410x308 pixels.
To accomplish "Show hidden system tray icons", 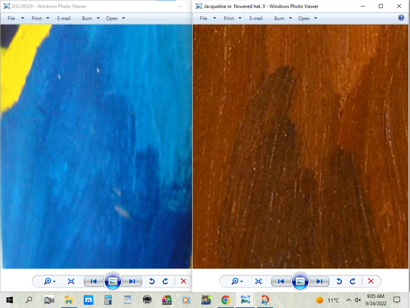I will (348, 300).
